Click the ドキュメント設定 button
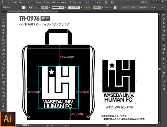Screen dimensions: 167x127 (129, 8)
